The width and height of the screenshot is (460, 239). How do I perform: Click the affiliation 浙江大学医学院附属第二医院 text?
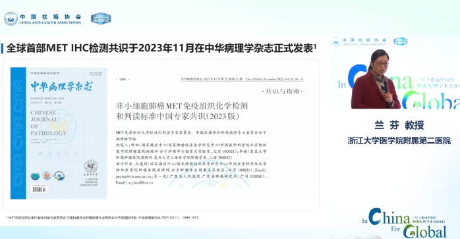tap(399, 141)
